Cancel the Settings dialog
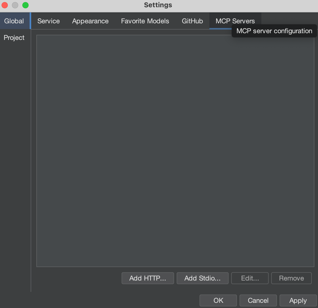The height and width of the screenshot is (308, 318). (258, 300)
